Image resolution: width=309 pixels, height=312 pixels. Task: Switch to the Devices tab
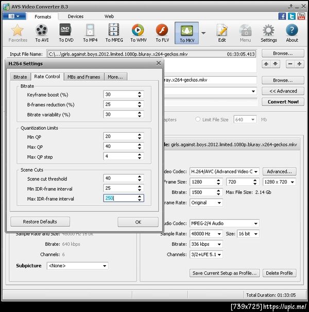pyautogui.click(x=76, y=16)
